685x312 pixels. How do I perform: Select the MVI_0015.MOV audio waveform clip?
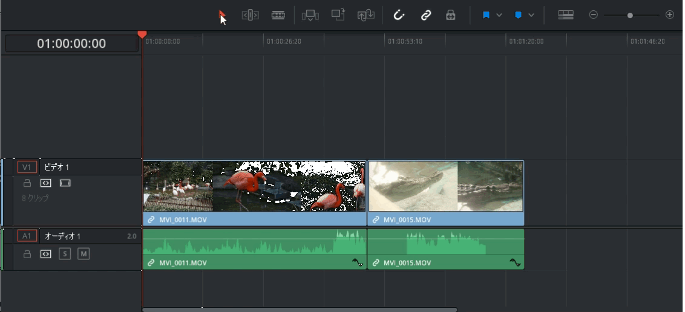[x=446, y=242]
